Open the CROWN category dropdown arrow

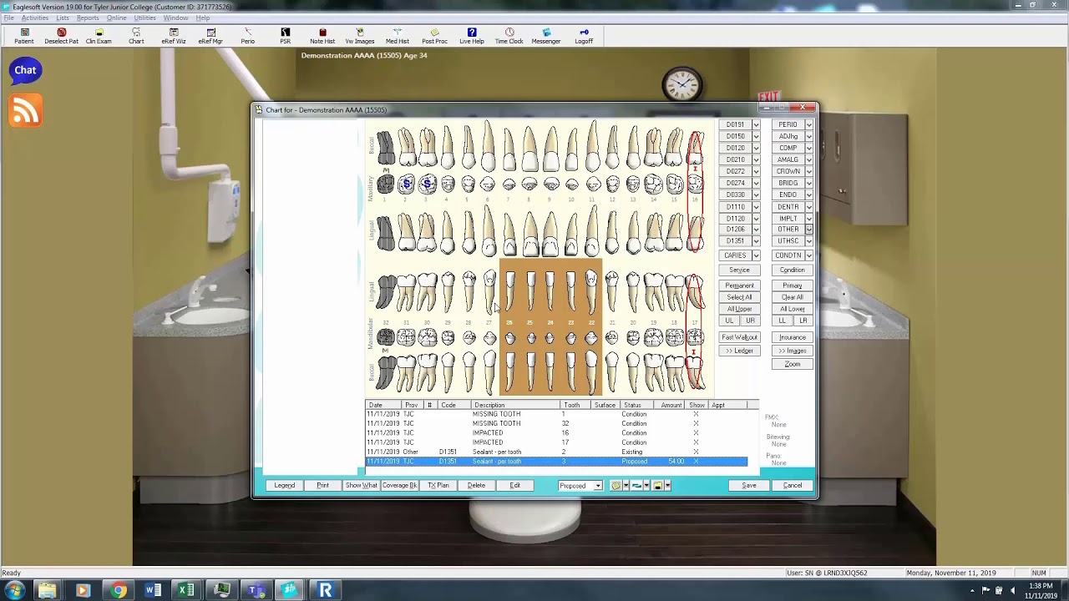coord(808,171)
